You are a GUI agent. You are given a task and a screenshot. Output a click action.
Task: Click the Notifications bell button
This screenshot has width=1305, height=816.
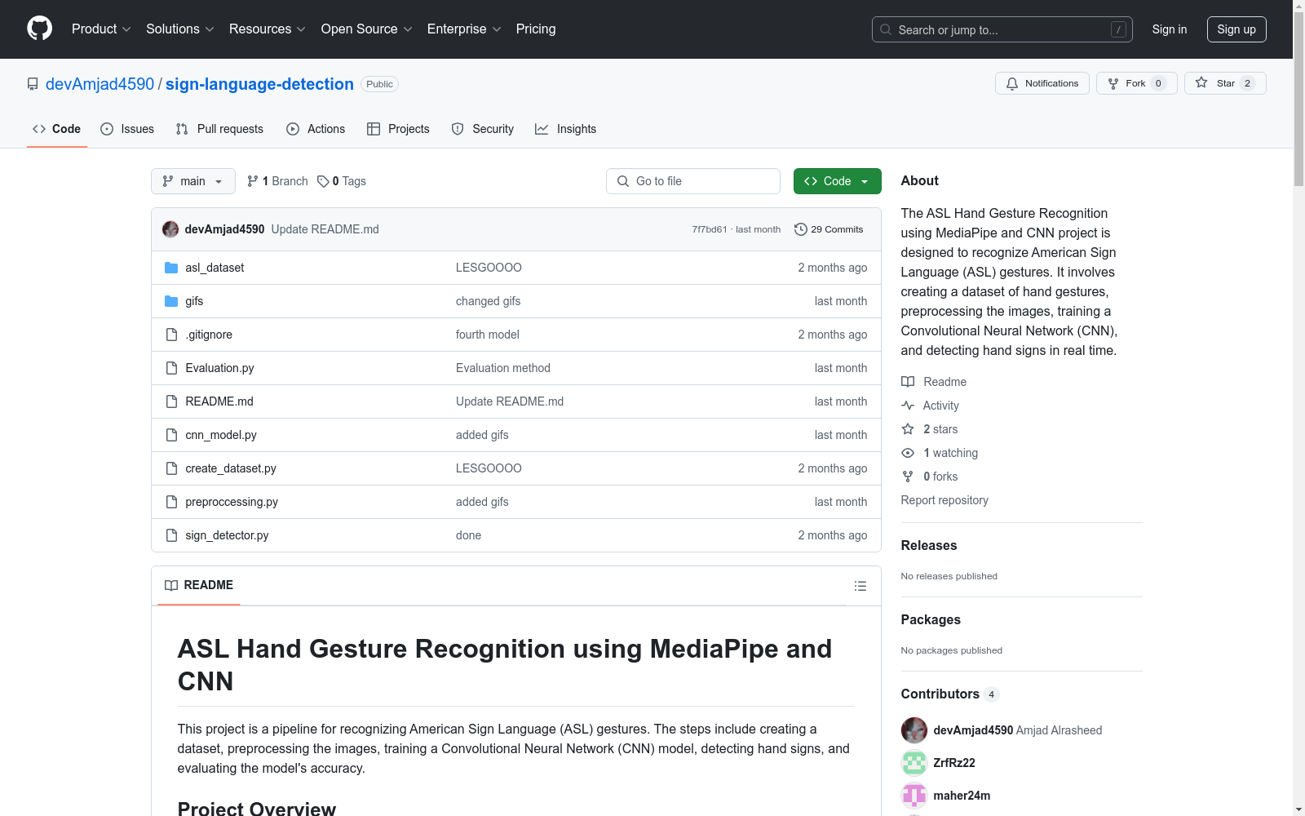click(x=1042, y=83)
